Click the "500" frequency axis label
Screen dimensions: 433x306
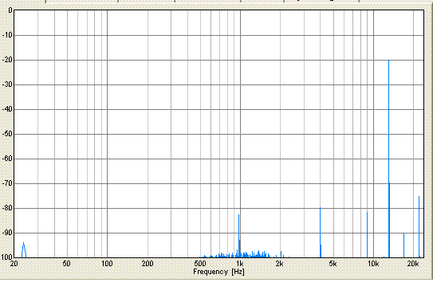(x=200, y=264)
